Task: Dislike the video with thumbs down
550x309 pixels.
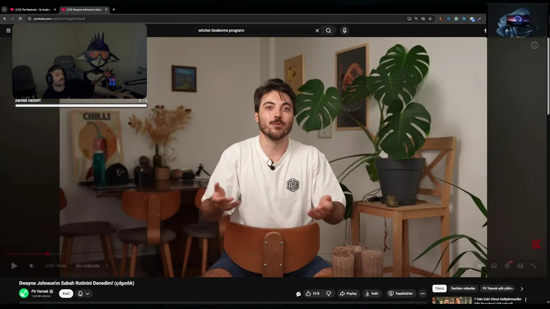Action: [x=329, y=294]
